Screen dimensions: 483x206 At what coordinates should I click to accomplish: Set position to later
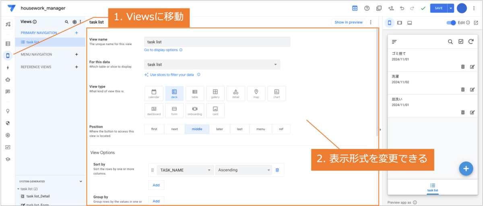pyautogui.click(x=219, y=129)
